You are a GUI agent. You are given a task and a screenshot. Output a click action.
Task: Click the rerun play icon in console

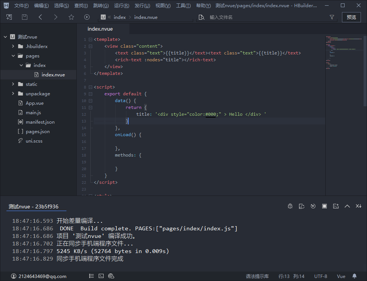(x=313, y=206)
